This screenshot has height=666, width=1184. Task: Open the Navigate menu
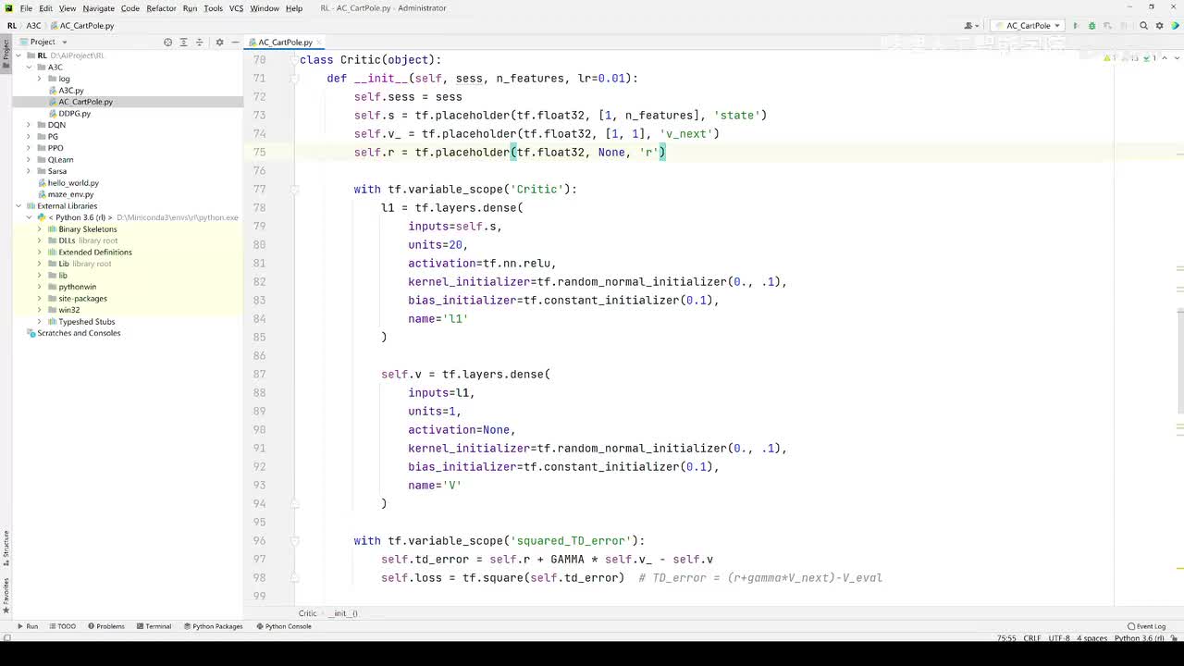point(98,8)
